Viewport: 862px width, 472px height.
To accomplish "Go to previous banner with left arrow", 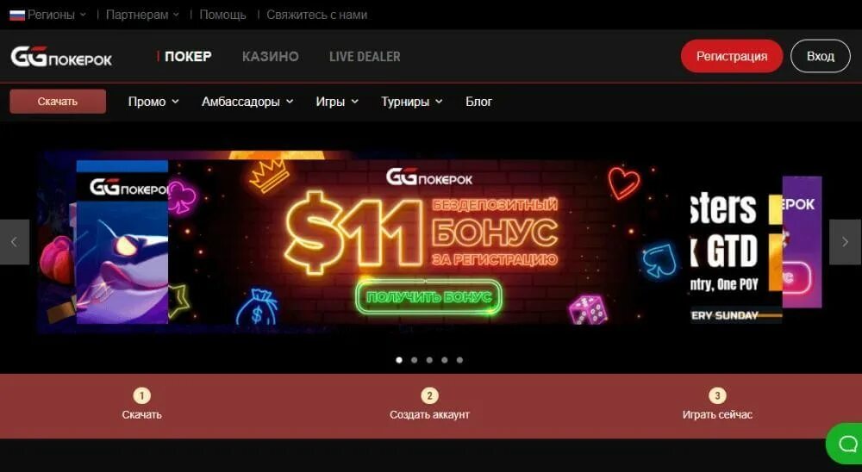I will click(15, 242).
